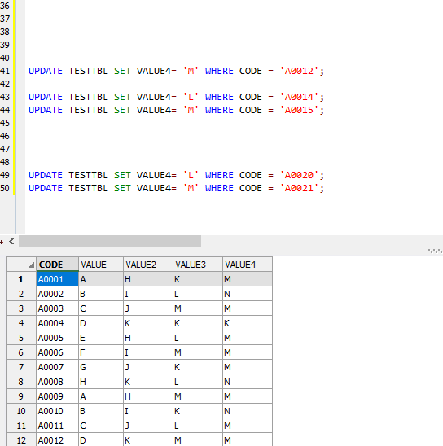Click the VALUE3 column header
443x446 pixels.
tap(198, 265)
